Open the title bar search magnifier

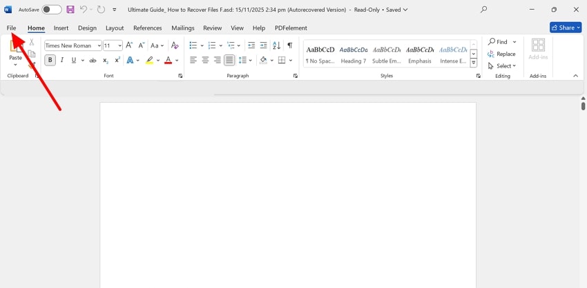point(483,10)
